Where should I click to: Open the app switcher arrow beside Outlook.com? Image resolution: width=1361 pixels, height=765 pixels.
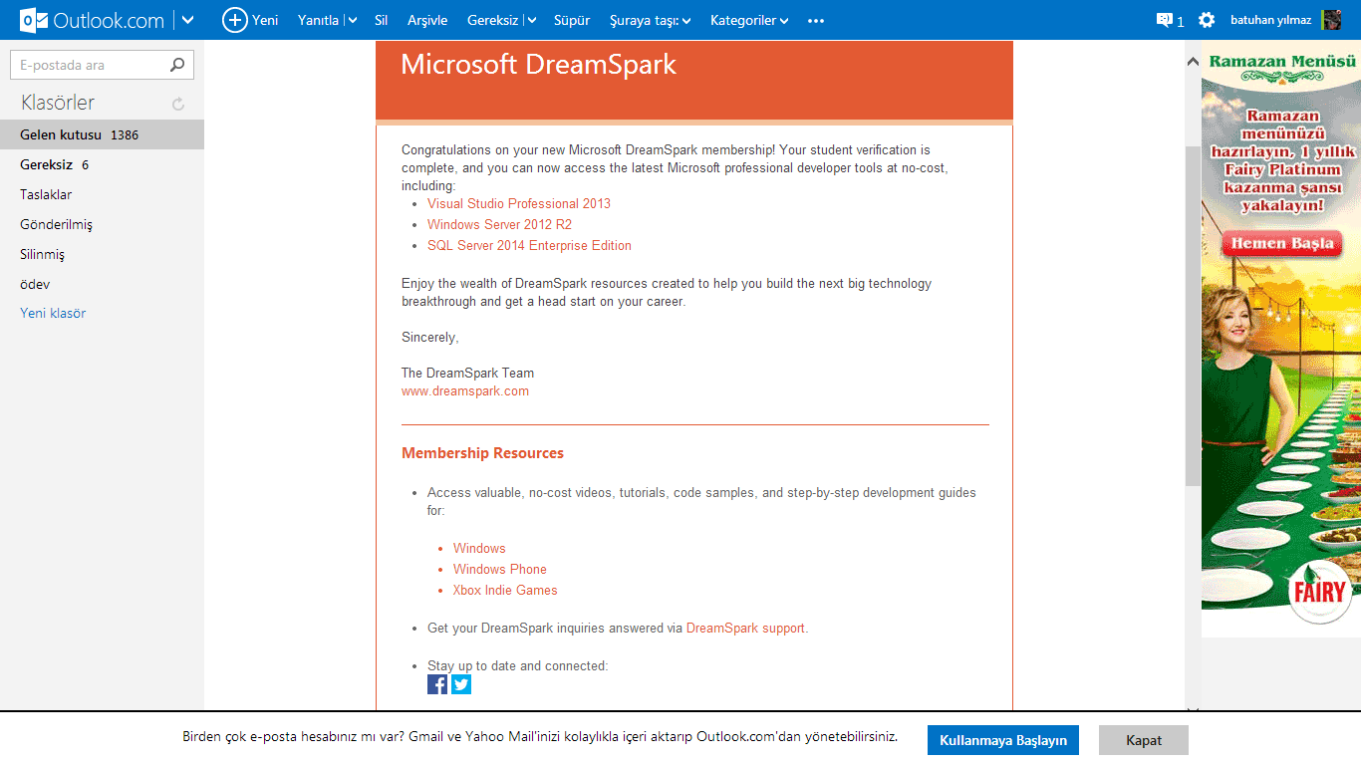pyautogui.click(x=188, y=20)
